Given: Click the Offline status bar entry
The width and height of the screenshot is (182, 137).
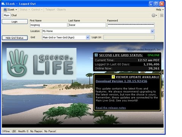Looking at the screenshot, I should click(x=6, y=131).
